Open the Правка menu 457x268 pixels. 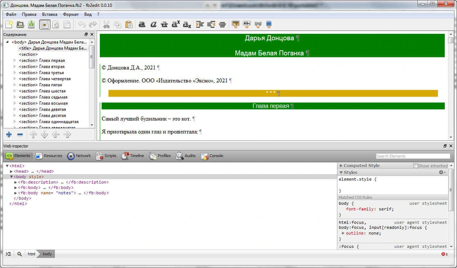(x=29, y=14)
